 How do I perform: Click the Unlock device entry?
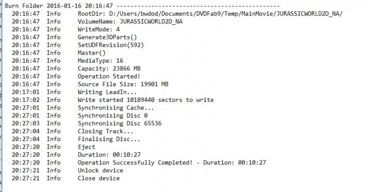pos(100,170)
